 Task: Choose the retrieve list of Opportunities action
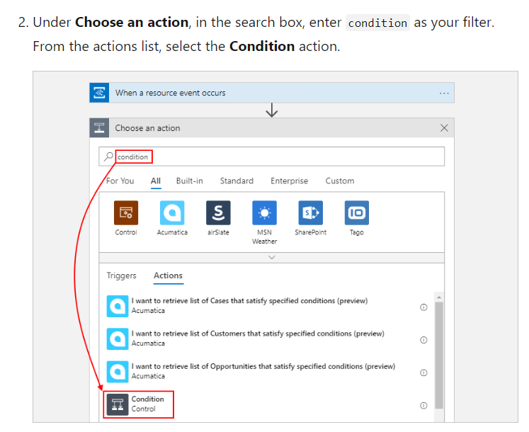266,372
